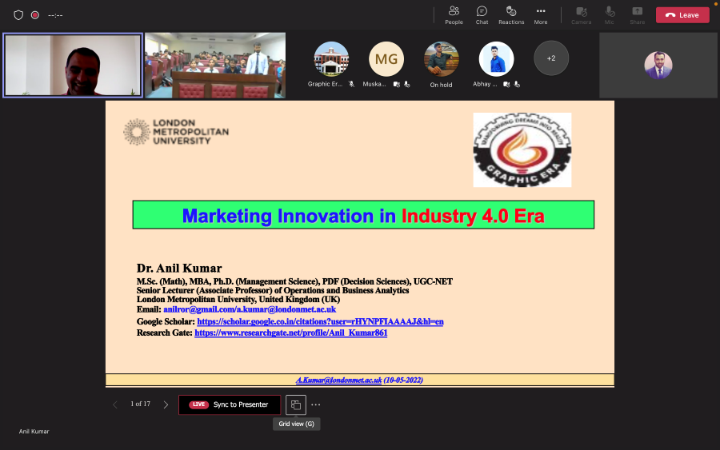The image size is (720, 450).
Task: Open slide more options ellipsis
Action: pyautogui.click(x=316, y=404)
